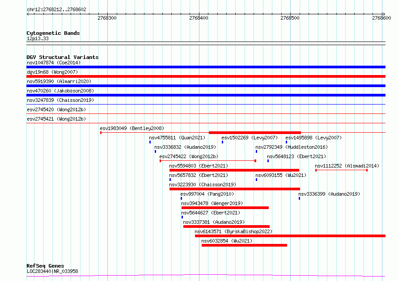
Task: Click the nsv4755811 (Quan2021) label
Action: 177,138
